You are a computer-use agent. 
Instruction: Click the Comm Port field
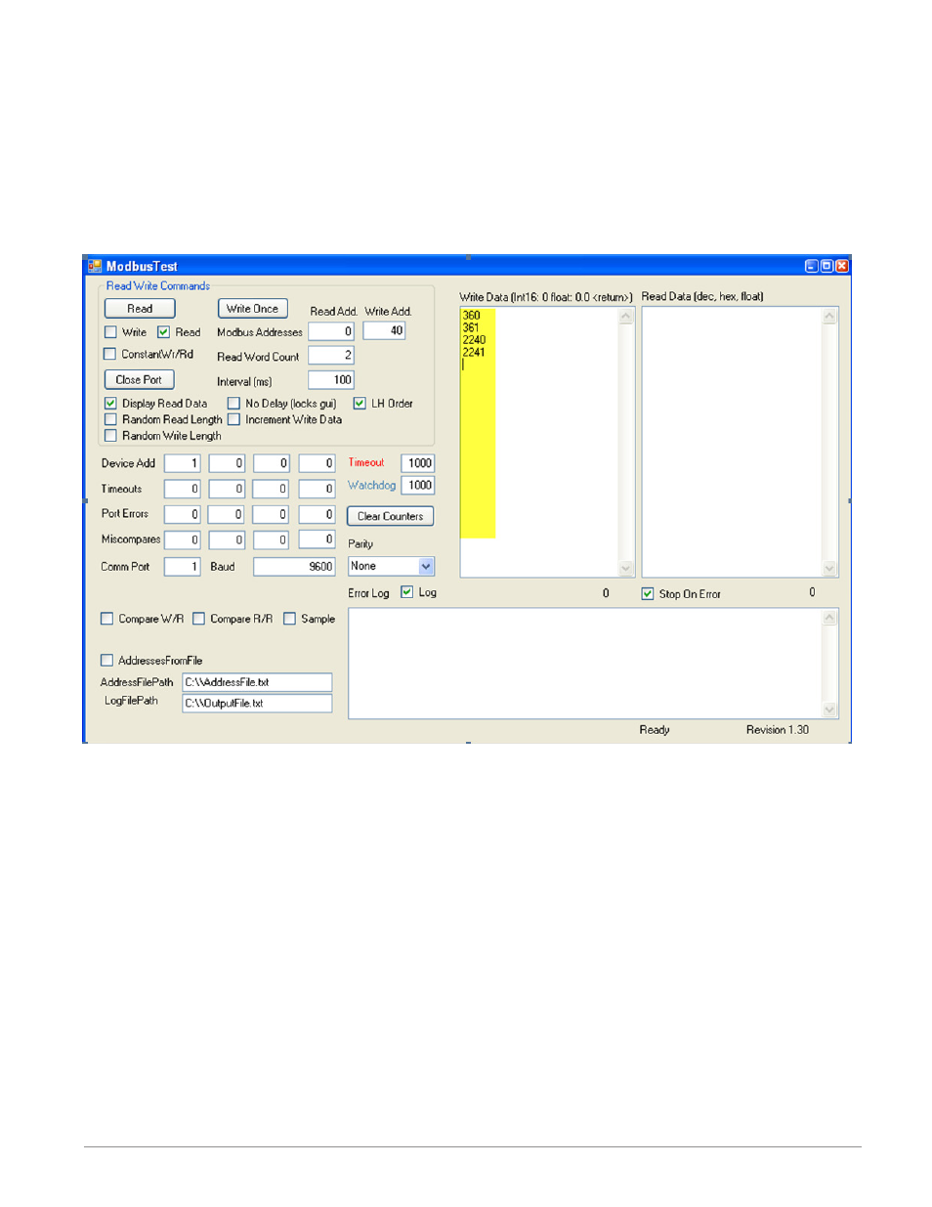(x=182, y=567)
